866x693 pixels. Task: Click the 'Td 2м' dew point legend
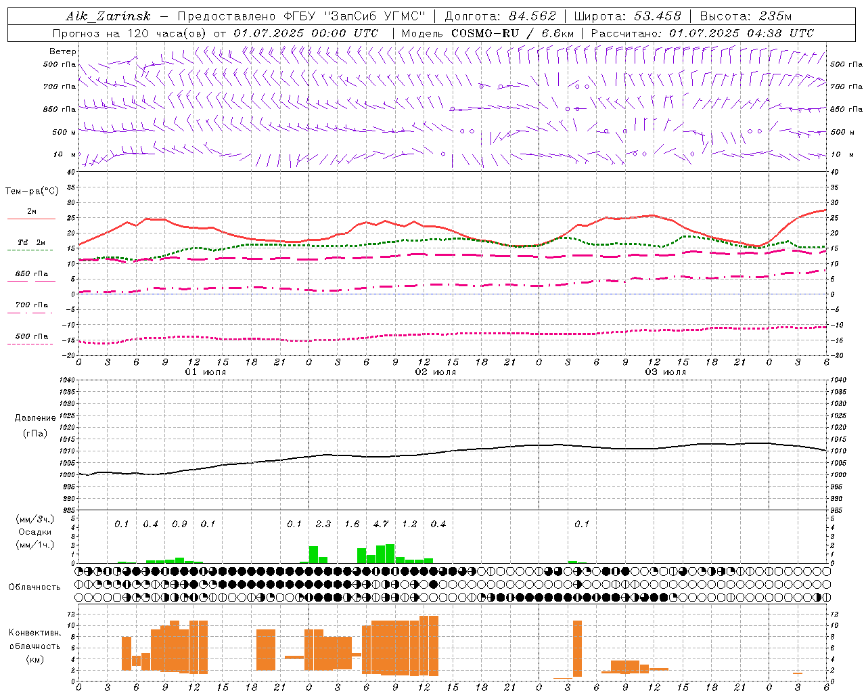click(31, 242)
